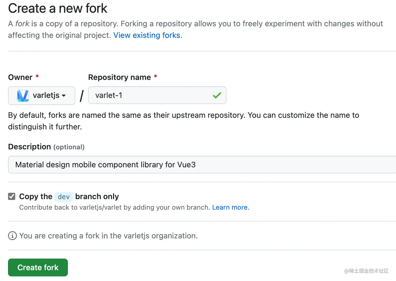396x281 pixels.
Task: Focus the Description input field
Action: (202, 165)
